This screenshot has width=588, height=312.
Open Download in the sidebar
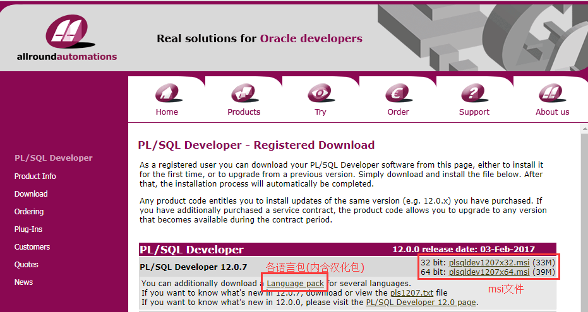coord(31,194)
